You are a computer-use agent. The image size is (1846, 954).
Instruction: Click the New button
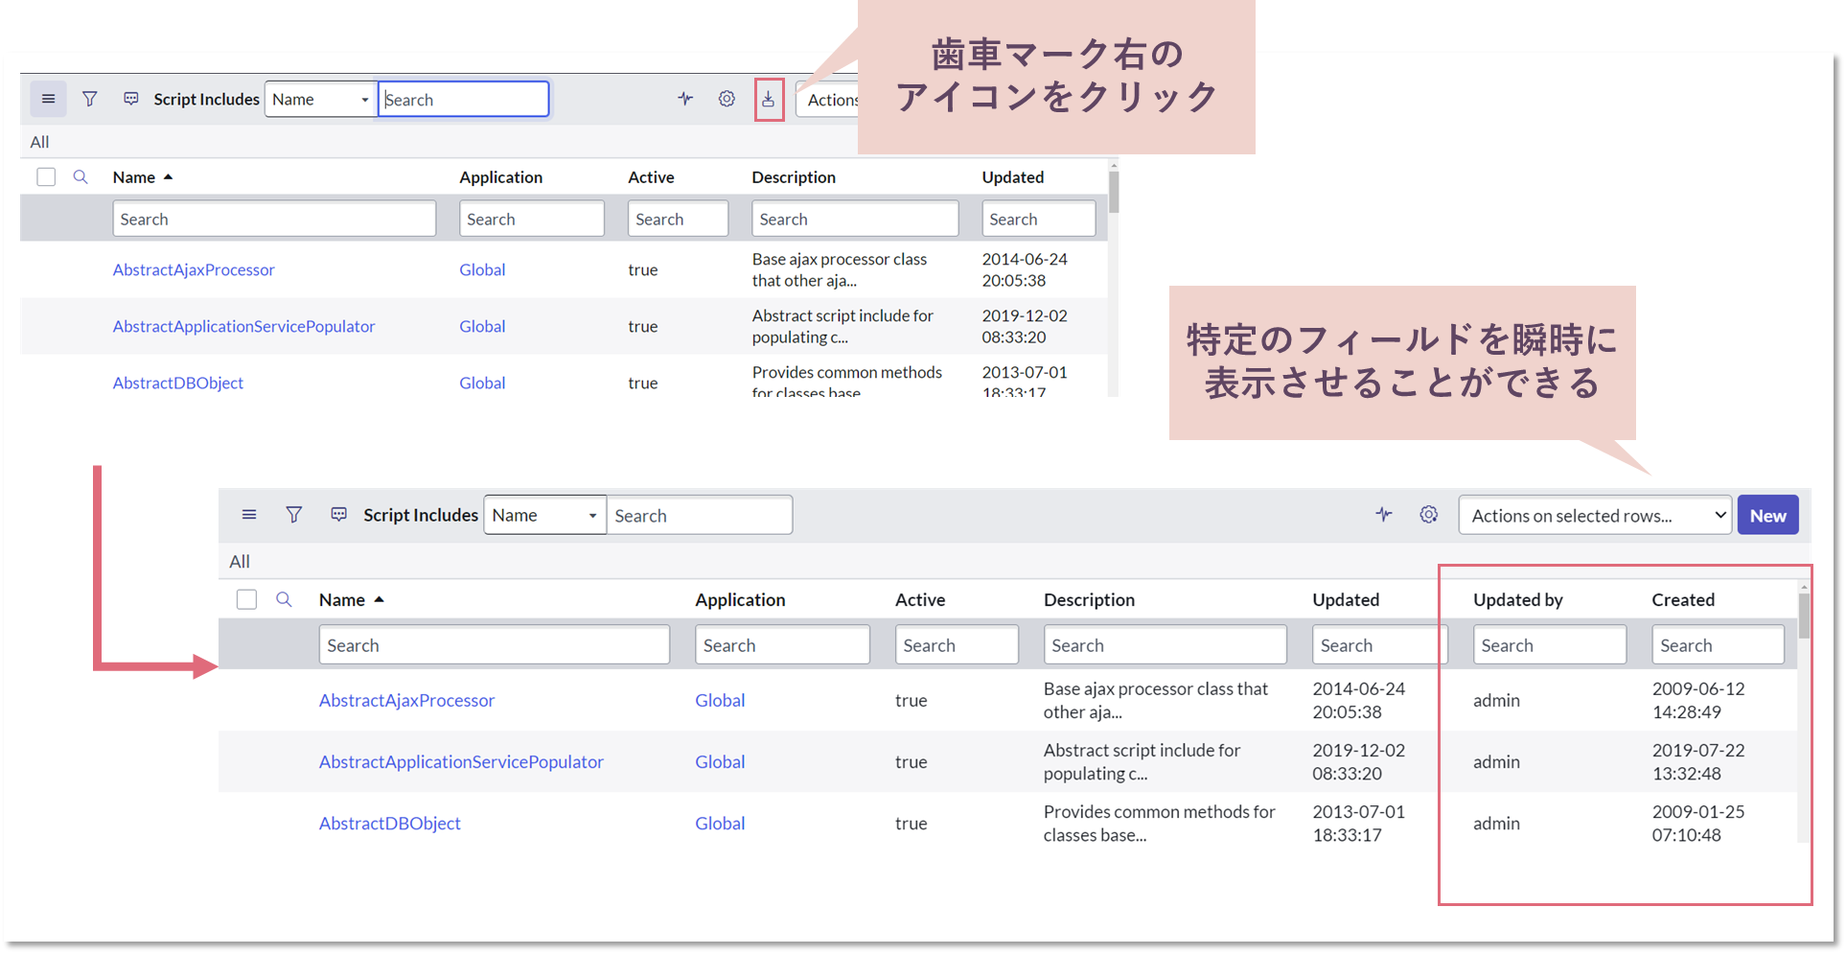pos(1767,515)
